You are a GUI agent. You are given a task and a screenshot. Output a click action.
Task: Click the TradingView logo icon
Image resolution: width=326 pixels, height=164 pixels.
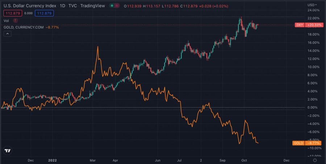click(x=7, y=151)
